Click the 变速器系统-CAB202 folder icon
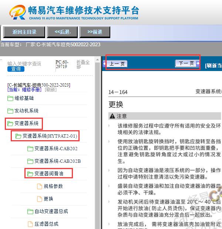This screenshot has height=229, width=222. coord(30,149)
